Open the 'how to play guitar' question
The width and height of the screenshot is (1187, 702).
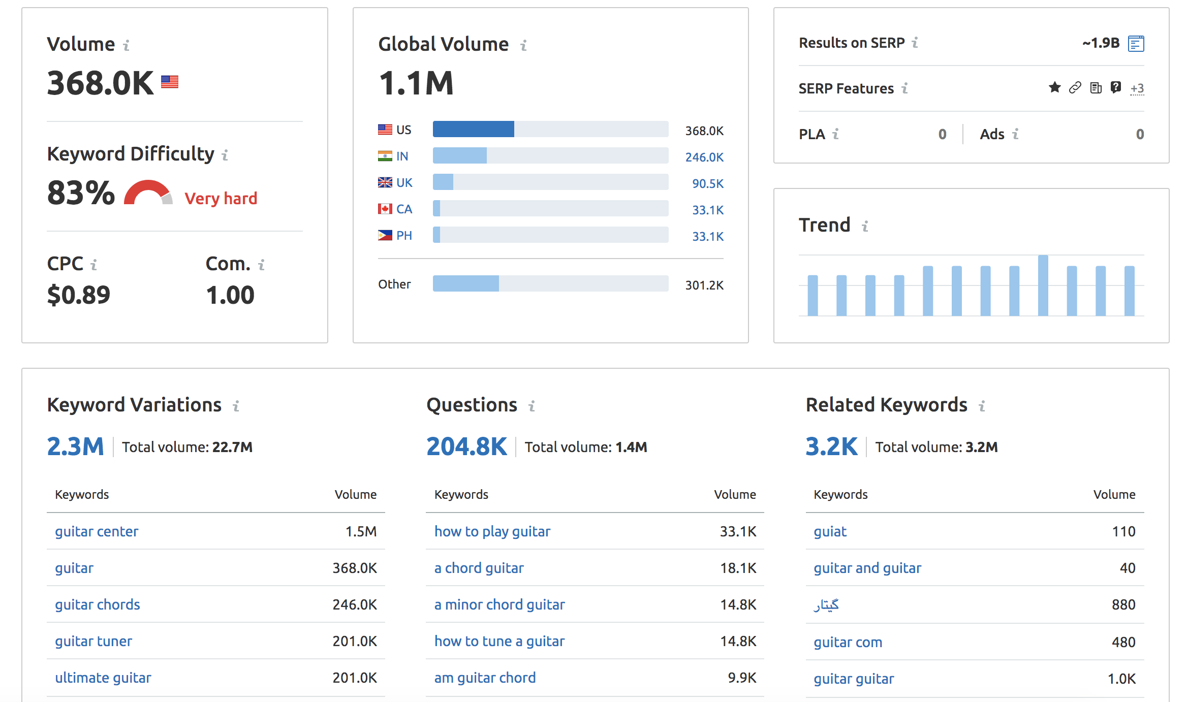pyautogui.click(x=492, y=531)
